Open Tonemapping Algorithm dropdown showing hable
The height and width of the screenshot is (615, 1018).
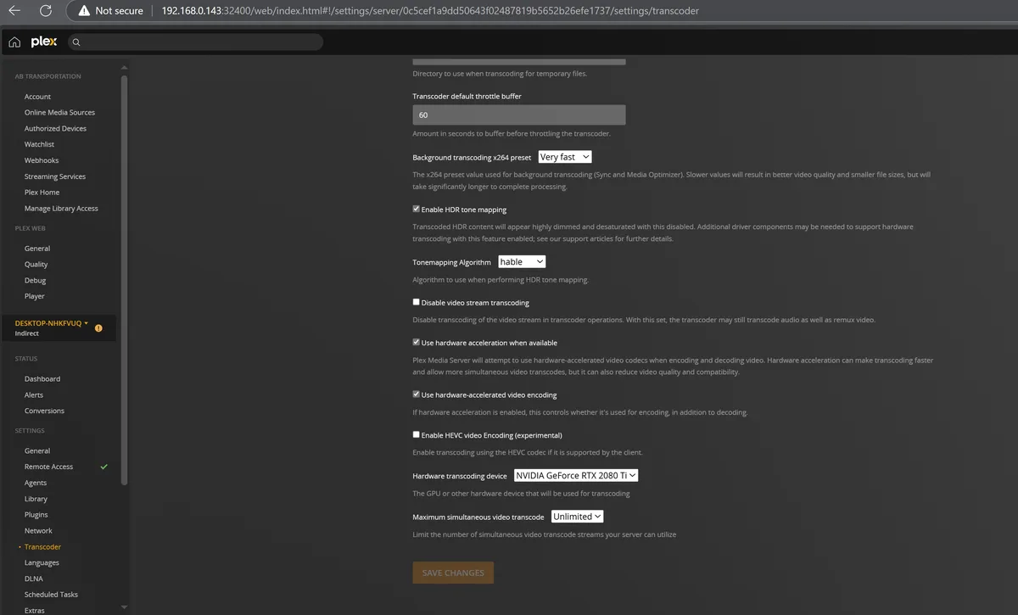(x=522, y=262)
